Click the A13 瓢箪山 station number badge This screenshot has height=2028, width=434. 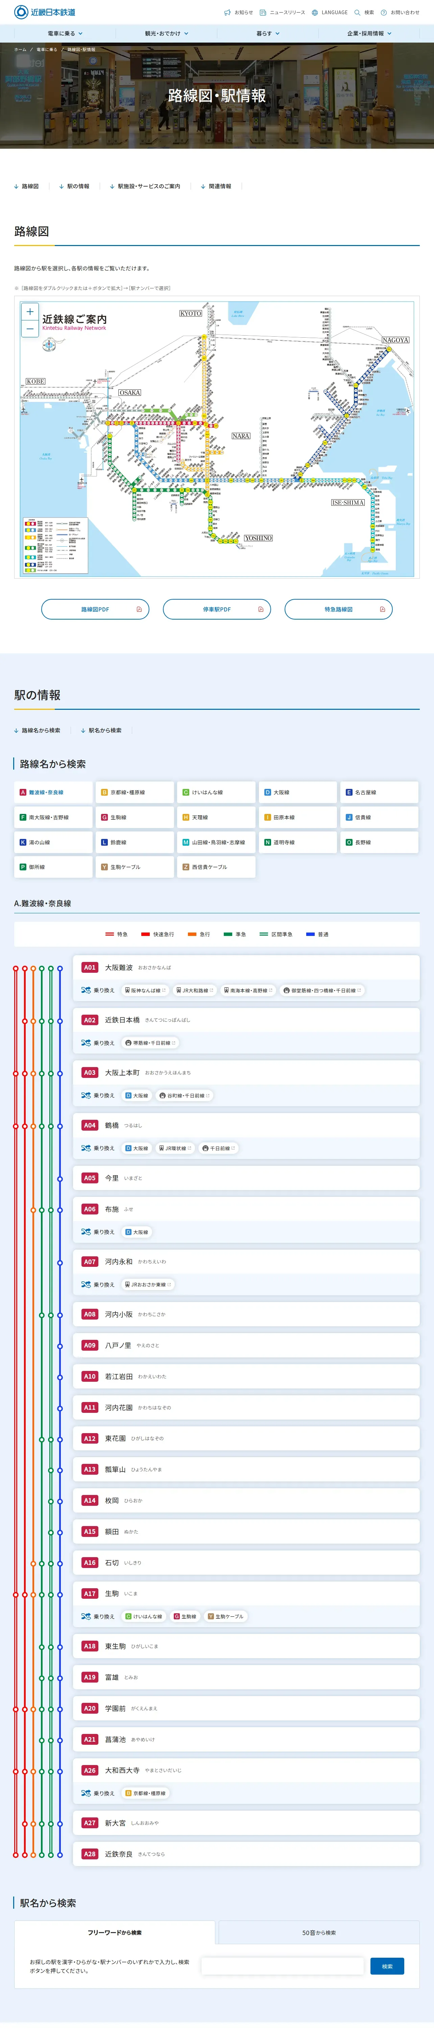tap(90, 1469)
